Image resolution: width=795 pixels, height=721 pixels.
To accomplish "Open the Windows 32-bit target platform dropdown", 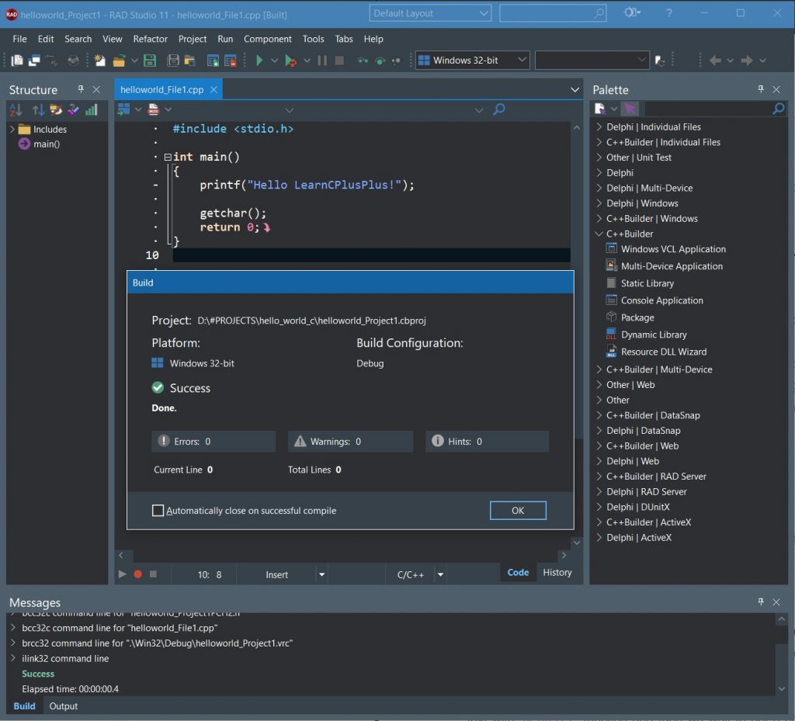I will pyautogui.click(x=522, y=60).
